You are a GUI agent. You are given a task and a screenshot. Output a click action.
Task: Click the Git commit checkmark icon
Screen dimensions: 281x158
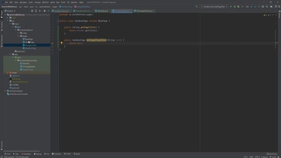point(255,7)
